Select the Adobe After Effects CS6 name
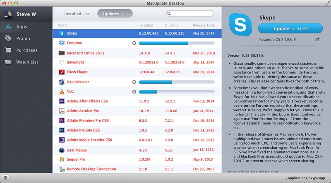Viewport: 331px width, 183px height. [87, 101]
